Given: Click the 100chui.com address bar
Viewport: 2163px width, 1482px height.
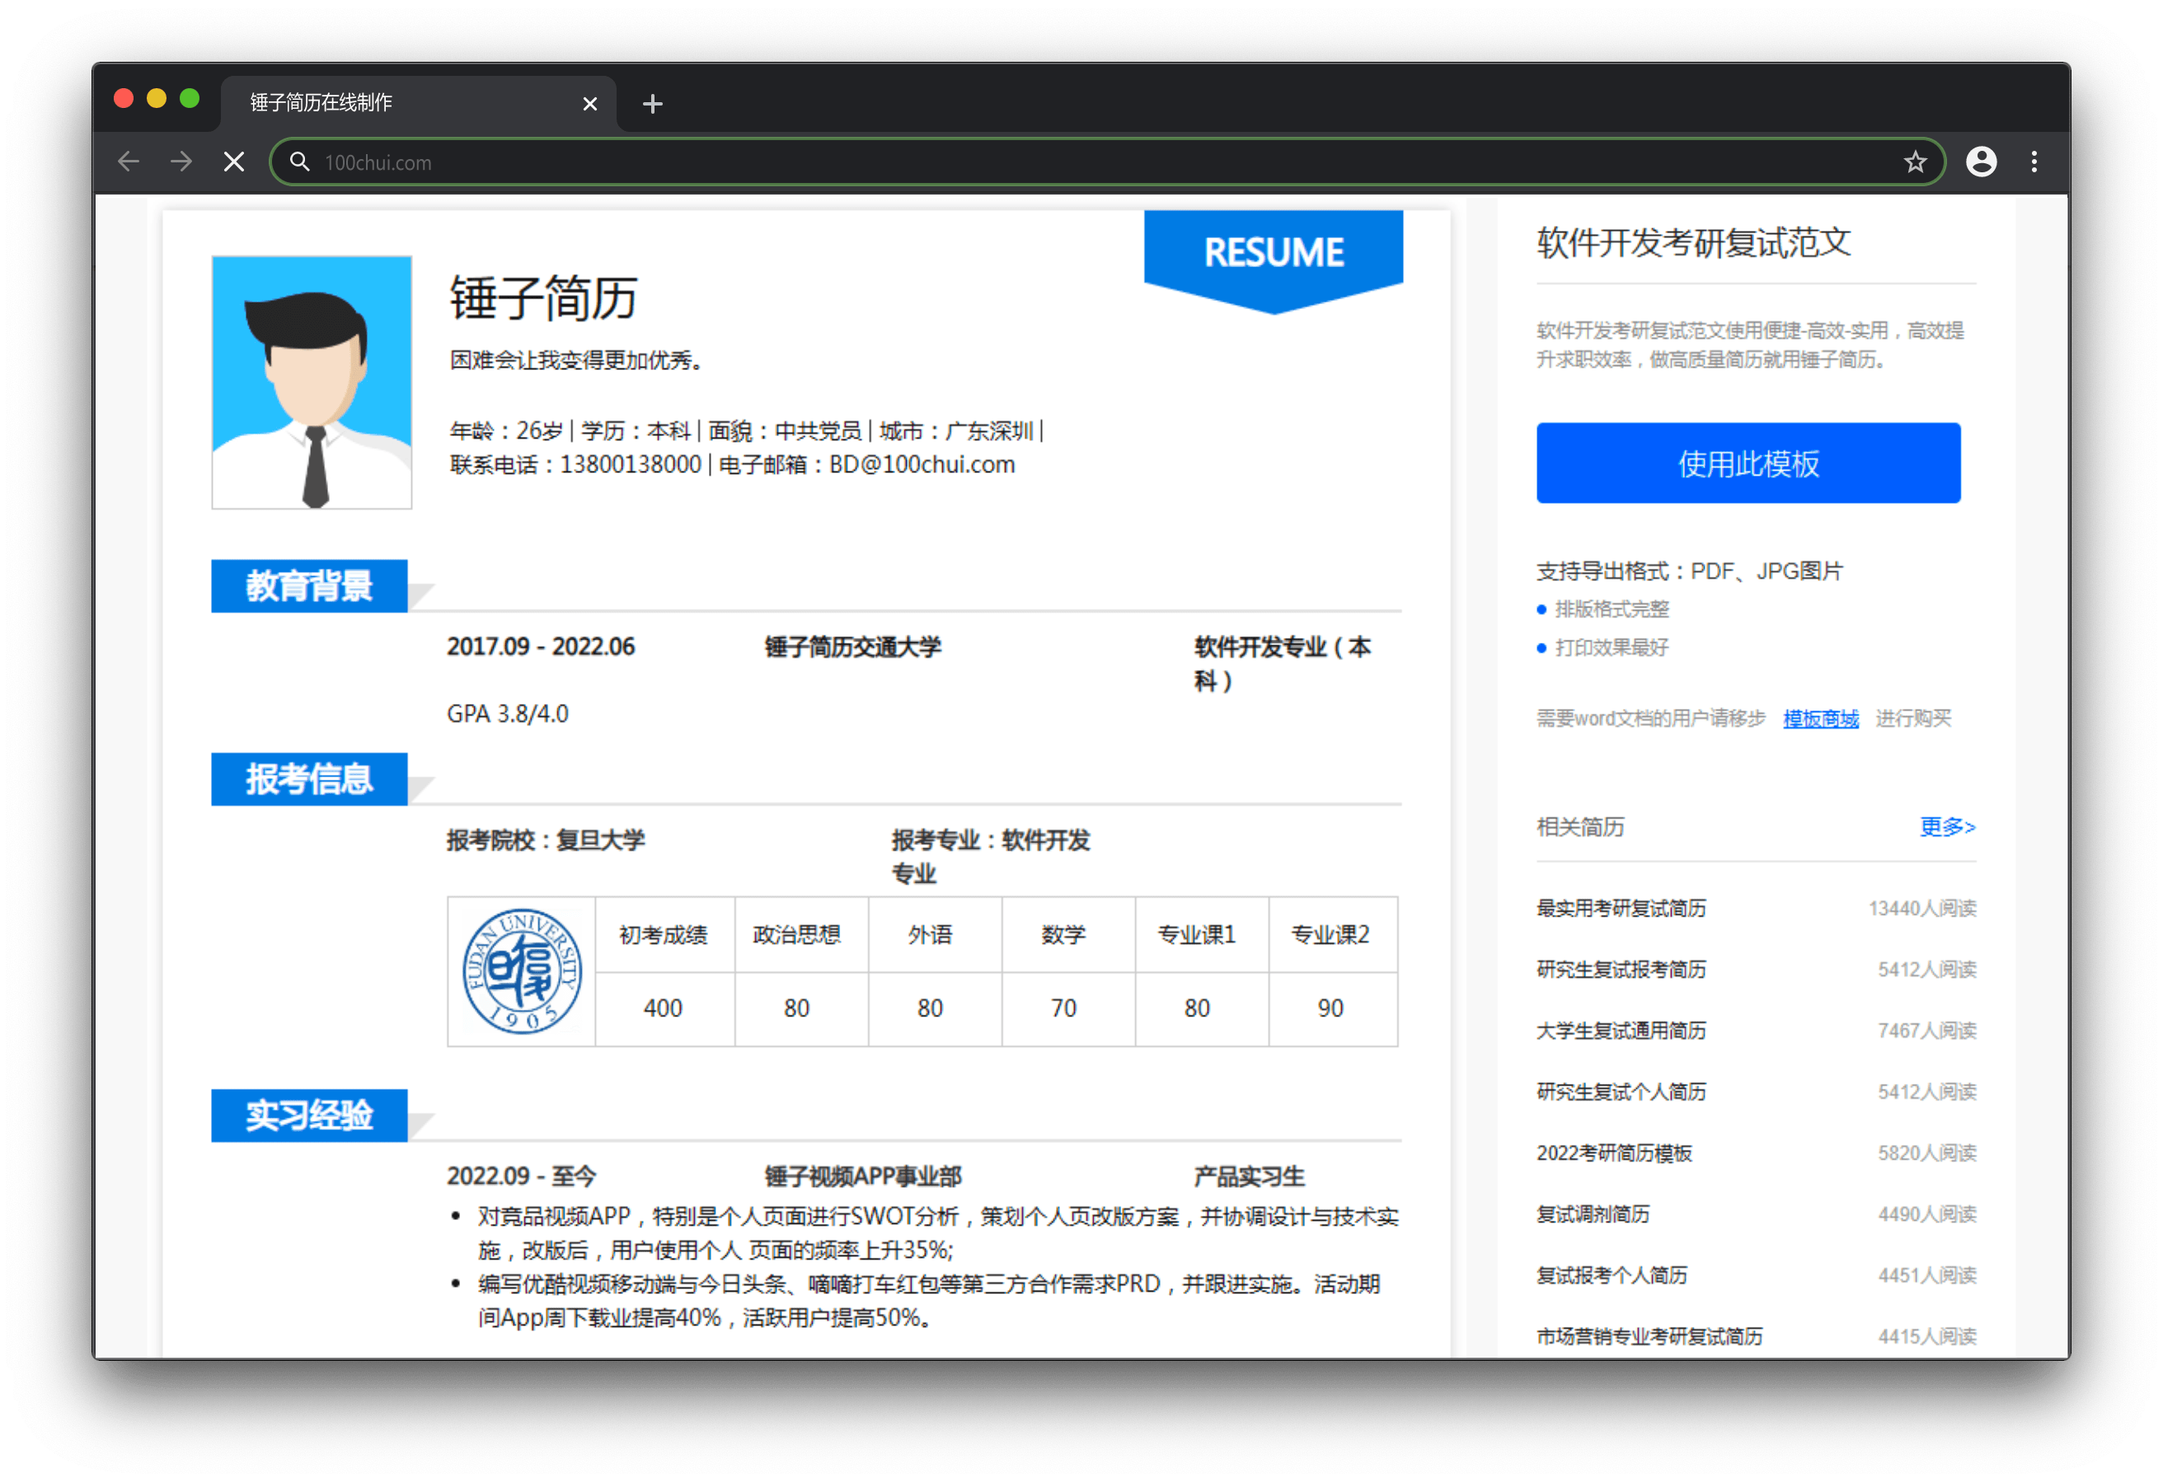Looking at the screenshot, I should click(1106, 162).
